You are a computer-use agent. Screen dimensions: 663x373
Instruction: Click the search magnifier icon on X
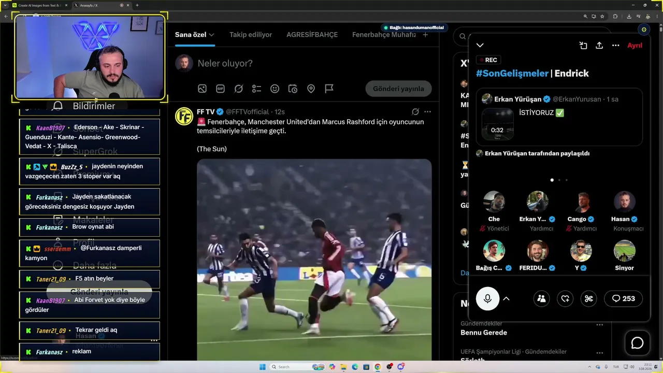(x=463, y=37)
